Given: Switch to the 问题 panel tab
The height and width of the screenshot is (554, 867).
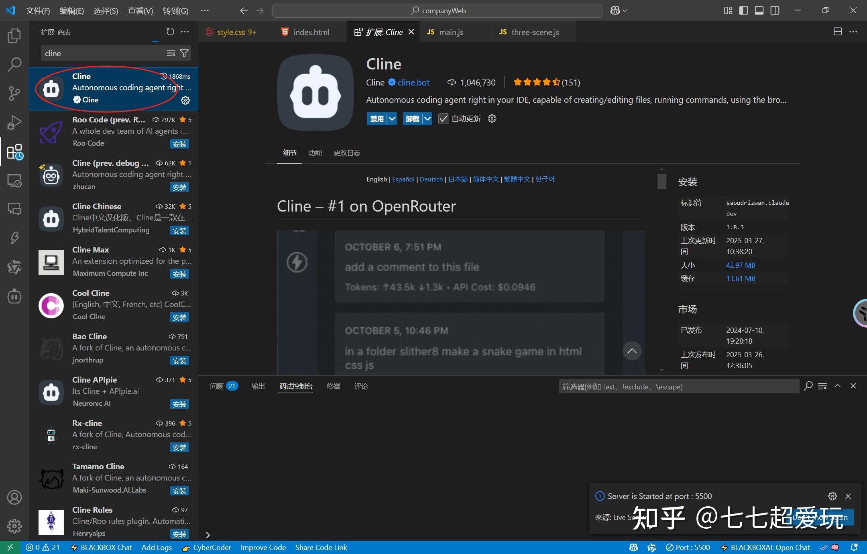Looking at the screenshot, I should 224,386.
